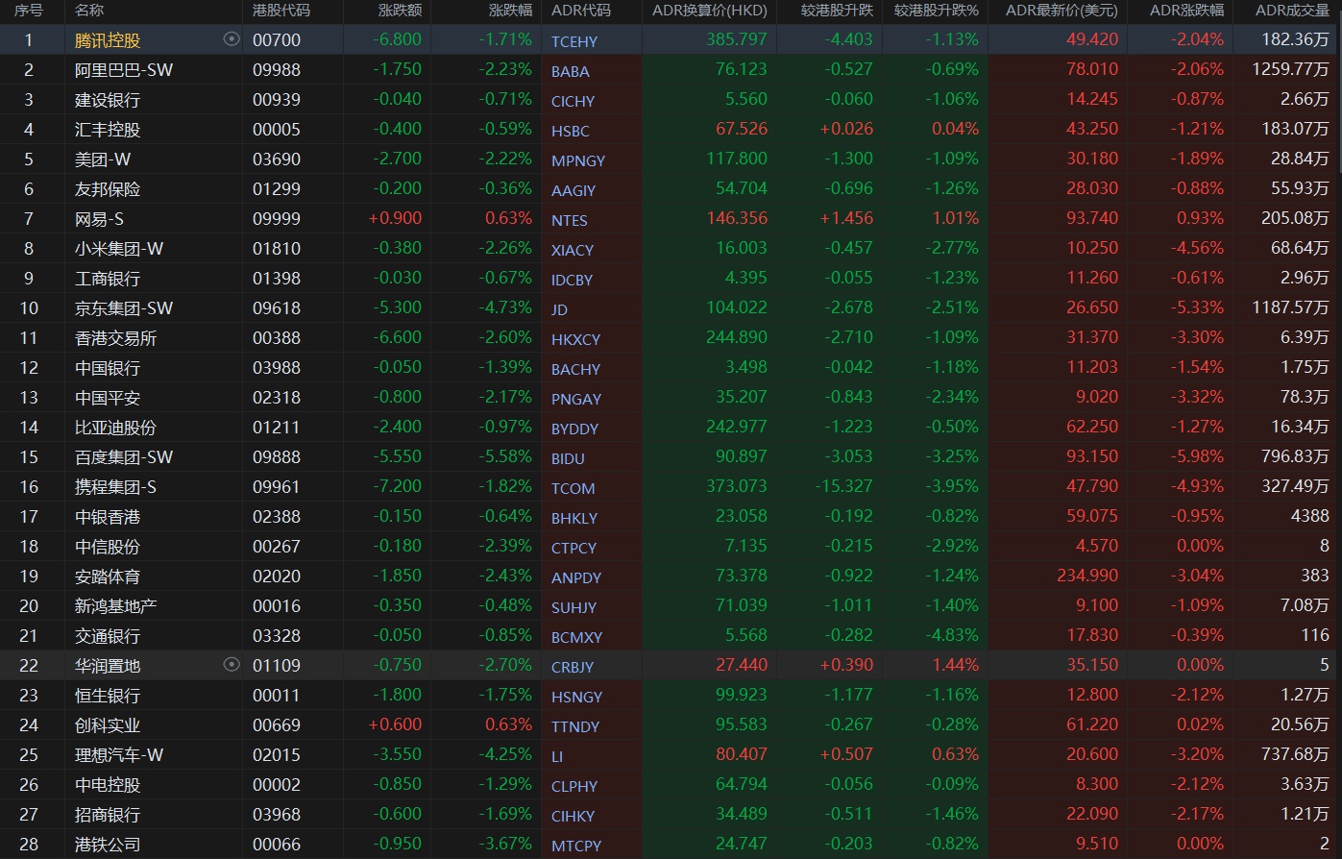Image resolution: width=1342 pixels, height=859 pixels.
Task: Click the -15.327 difference value
Action: 842,487
